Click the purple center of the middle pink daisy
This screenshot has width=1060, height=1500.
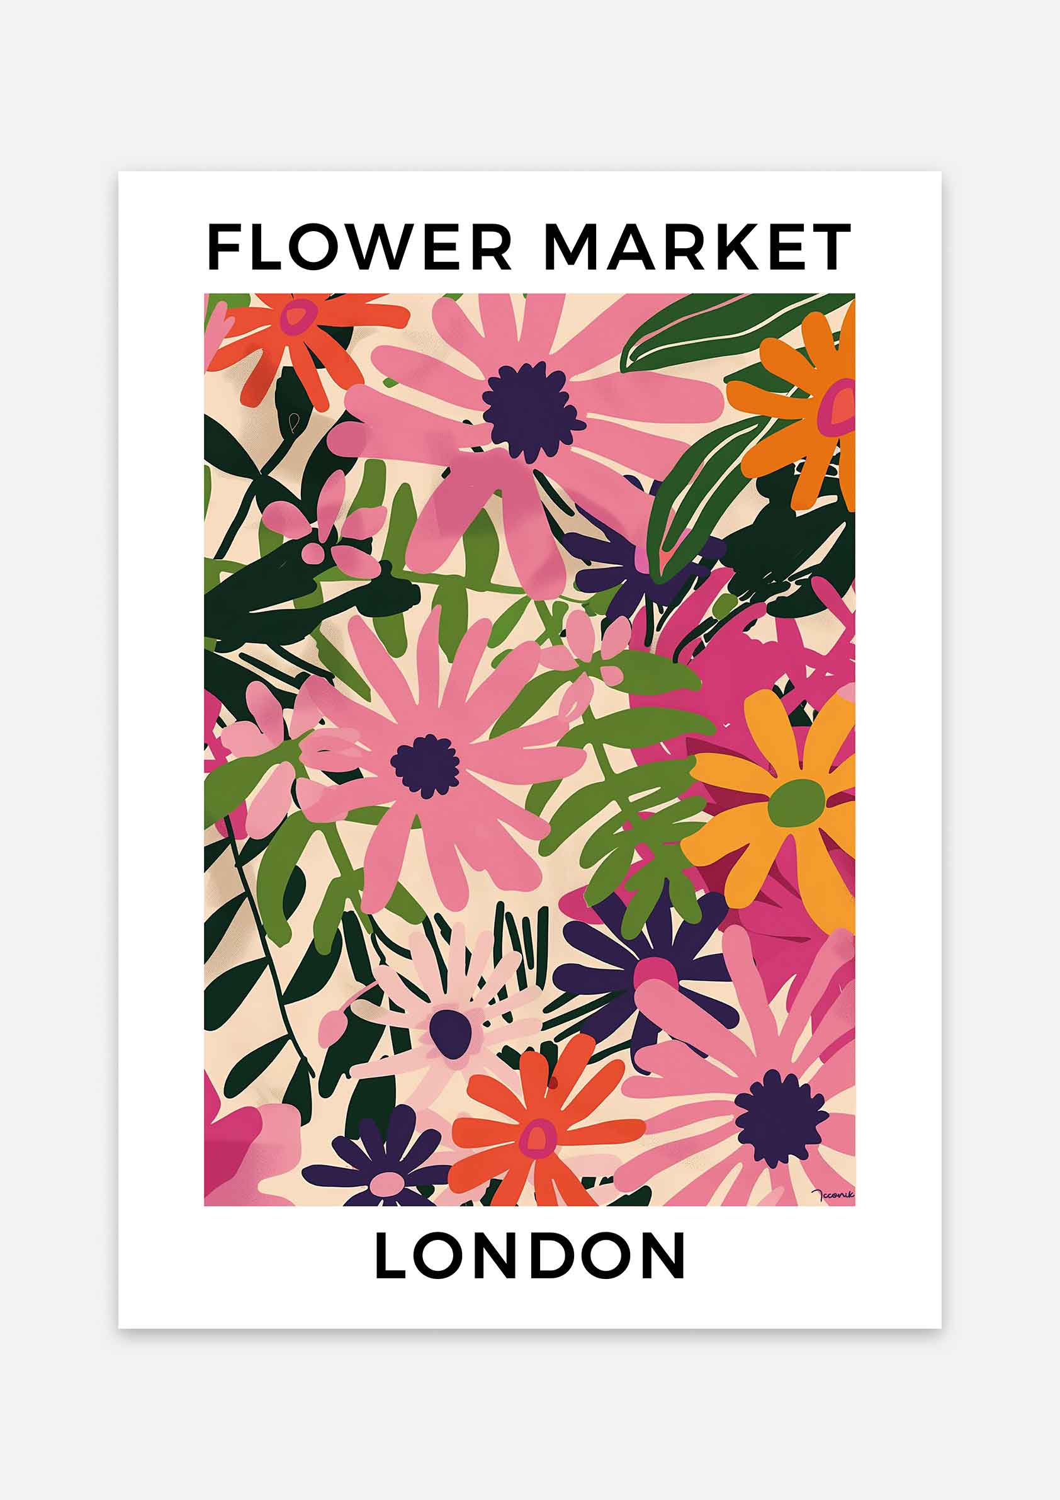[x=425, y=766]
